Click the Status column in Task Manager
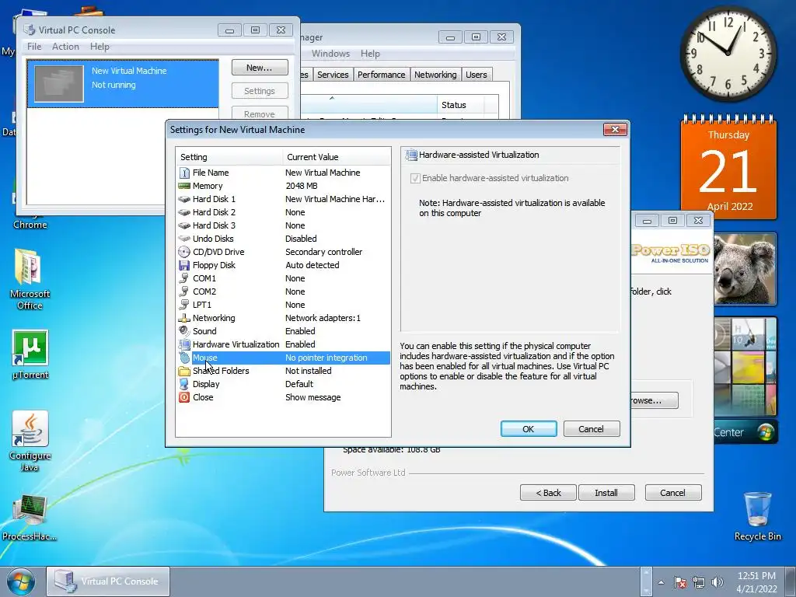796x597 pixels. [x=460, y=105]
